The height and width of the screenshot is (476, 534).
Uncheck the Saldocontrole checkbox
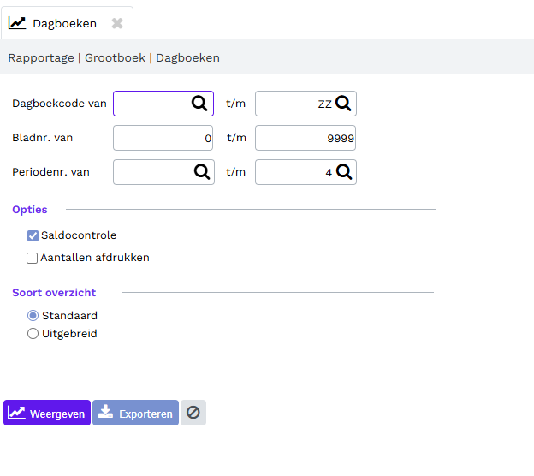pyautogui.click(x=33, y=235)
